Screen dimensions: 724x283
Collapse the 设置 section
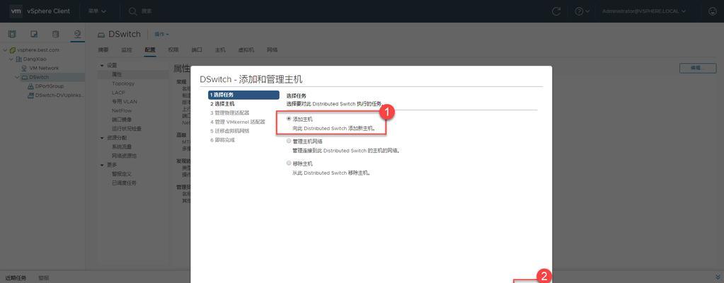tap(102, 66)
